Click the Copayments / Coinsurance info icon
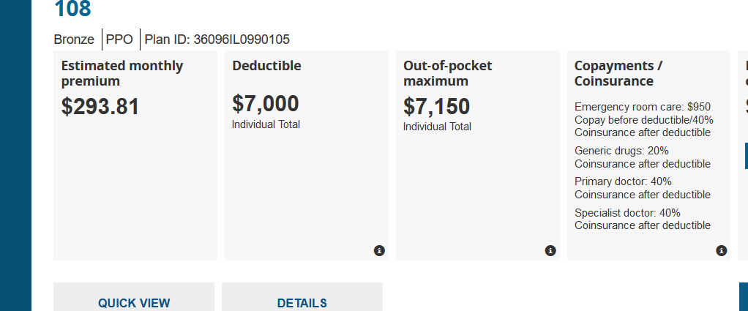The width and height of the screenshot is (748, 311). 722,251
